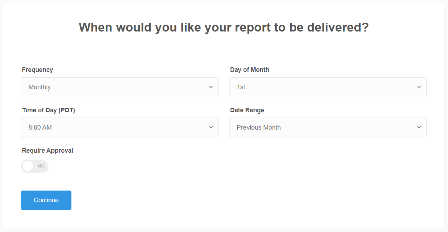Click the Time of Day (PDT) label

point(48,110)
